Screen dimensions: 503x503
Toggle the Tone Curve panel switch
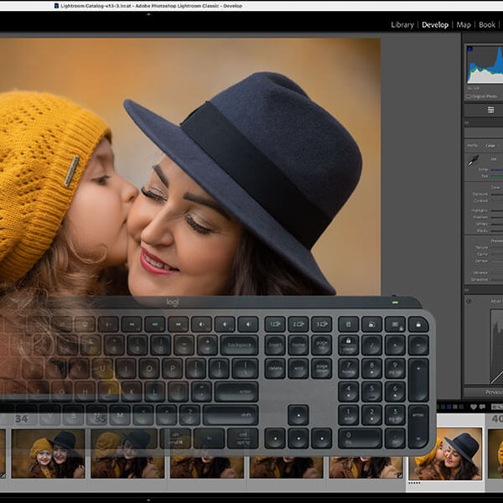(467, 290)
